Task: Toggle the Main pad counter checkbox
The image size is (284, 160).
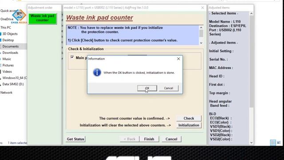Action: coord(72,57)
